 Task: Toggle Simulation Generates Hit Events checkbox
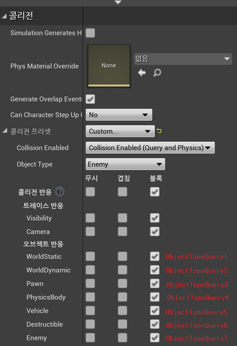pyautogui.click(x=90, y=33)
